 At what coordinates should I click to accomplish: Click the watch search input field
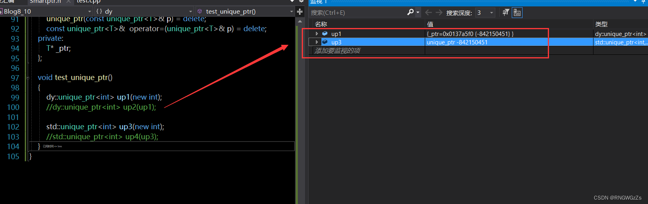358,12
